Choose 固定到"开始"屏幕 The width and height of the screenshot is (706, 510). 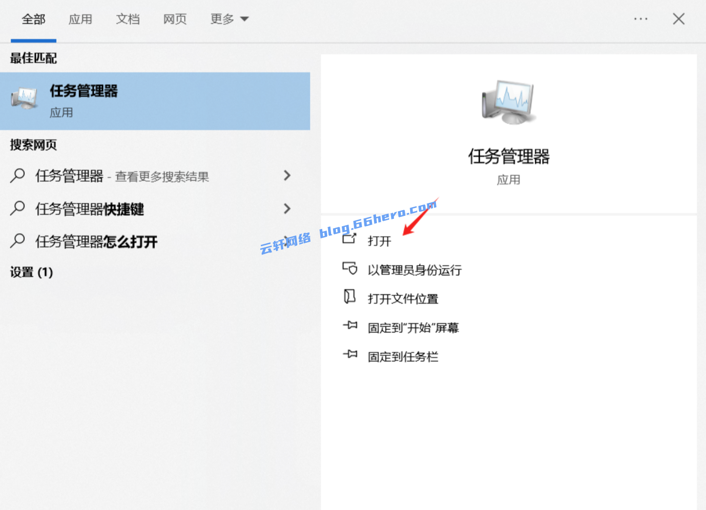click(413, 328)
